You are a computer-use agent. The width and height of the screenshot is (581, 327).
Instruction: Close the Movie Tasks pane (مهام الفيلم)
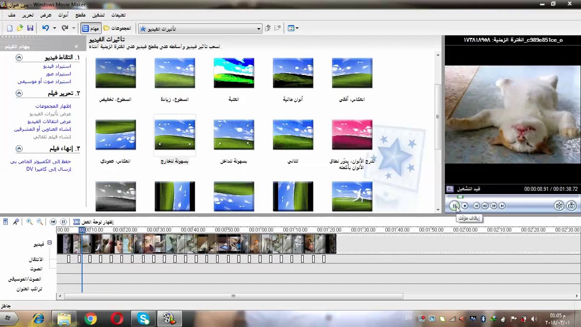point(76,46)
